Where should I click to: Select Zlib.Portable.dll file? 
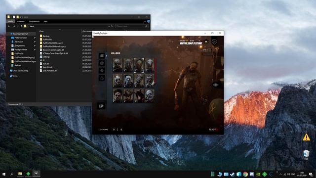click(x=48, y=71)
